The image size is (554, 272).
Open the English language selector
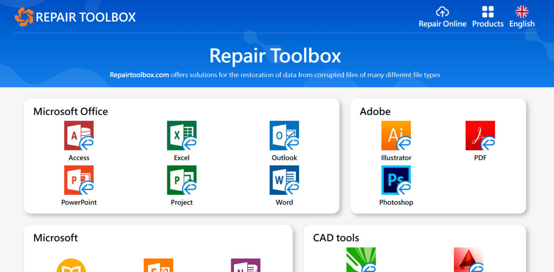(x=522, y=16)
